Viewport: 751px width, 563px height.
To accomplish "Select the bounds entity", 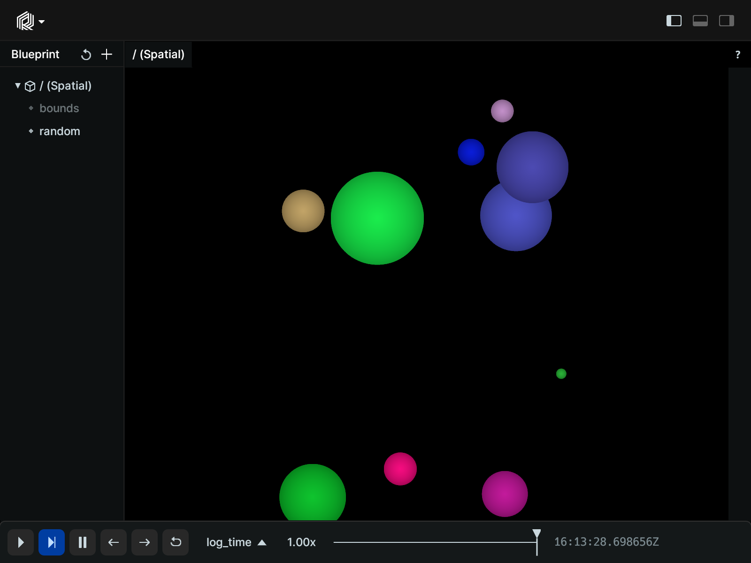I will tap(59, 108).
